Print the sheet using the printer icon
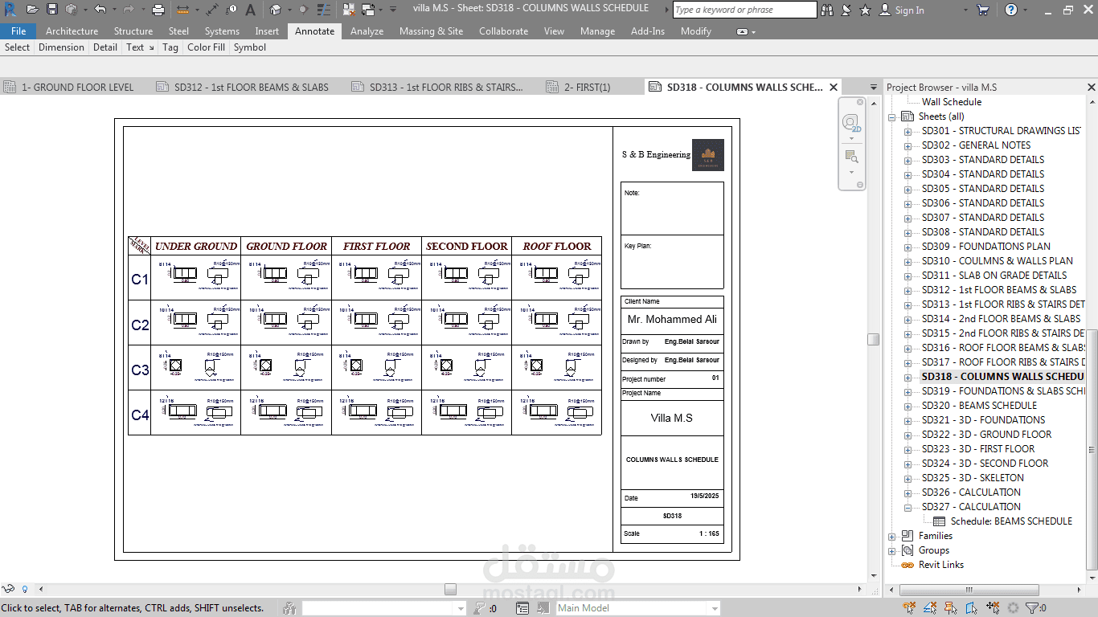 pos(158,10)
